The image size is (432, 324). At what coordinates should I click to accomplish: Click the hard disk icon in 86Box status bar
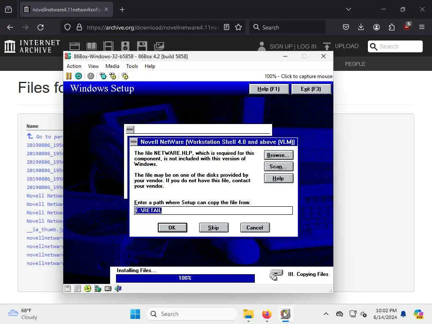(x=108, y=289)
